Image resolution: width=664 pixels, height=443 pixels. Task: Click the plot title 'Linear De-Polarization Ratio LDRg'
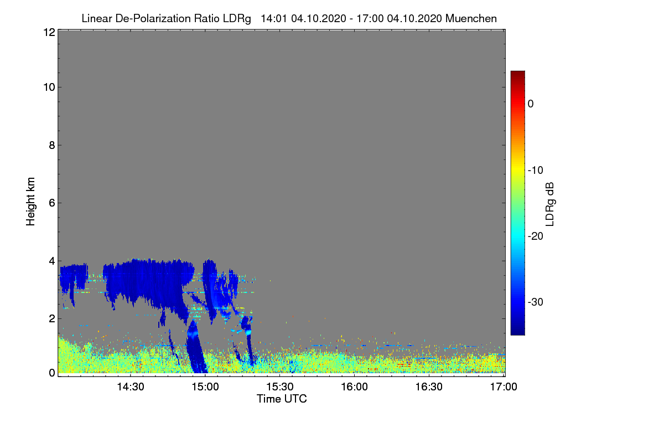[x=167, y=18]
